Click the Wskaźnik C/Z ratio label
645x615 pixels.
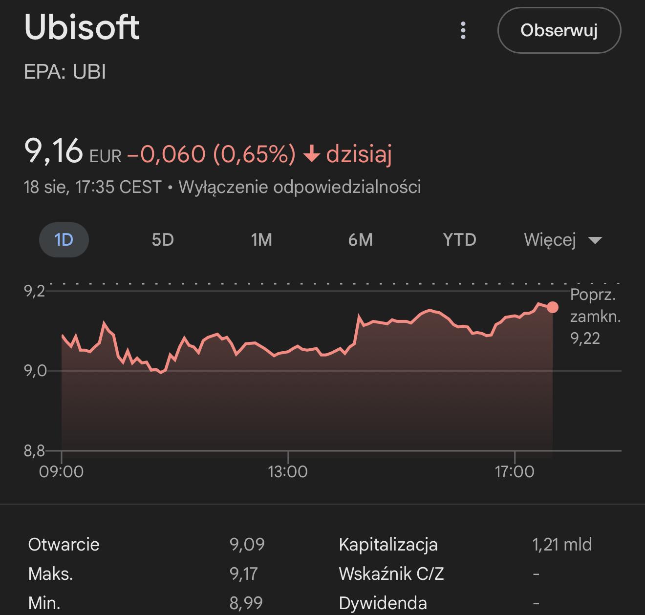click(x=391, y=573)
